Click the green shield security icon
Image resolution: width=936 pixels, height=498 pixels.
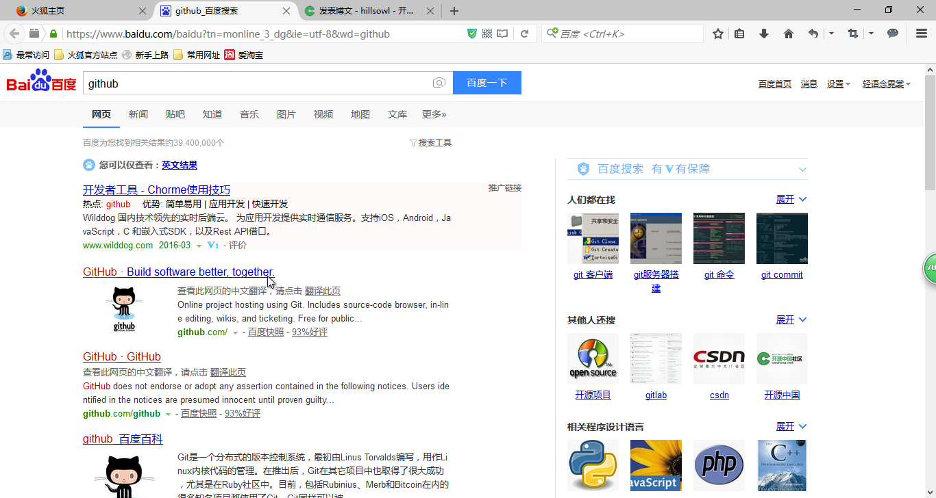(x=471, y=34)
